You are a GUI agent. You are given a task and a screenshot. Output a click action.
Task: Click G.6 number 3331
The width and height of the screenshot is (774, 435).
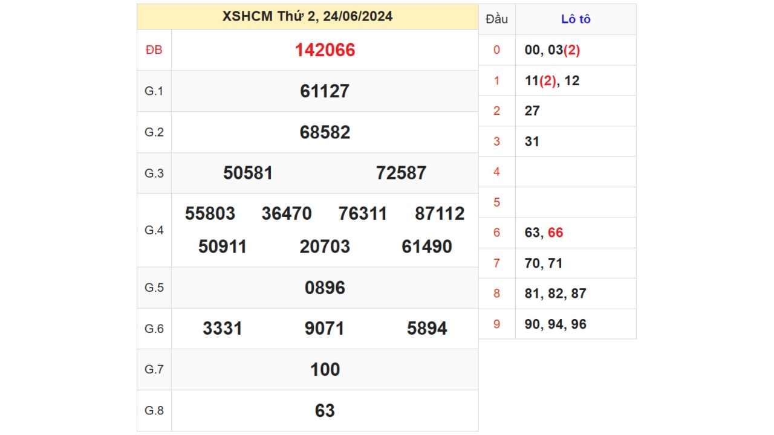223,329
